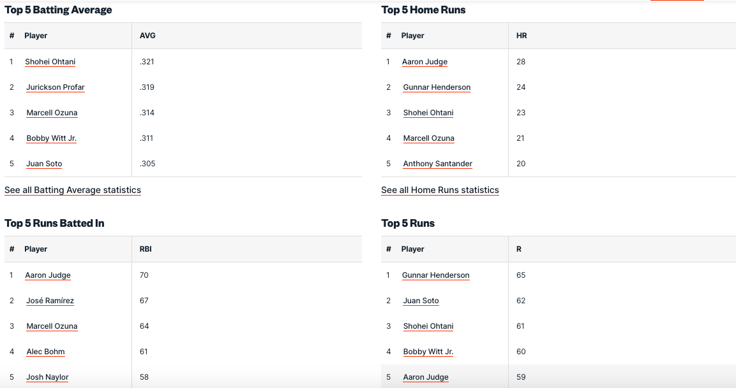
Task: Select the Top 5 Home Runs heading
Action: point(423,10)
